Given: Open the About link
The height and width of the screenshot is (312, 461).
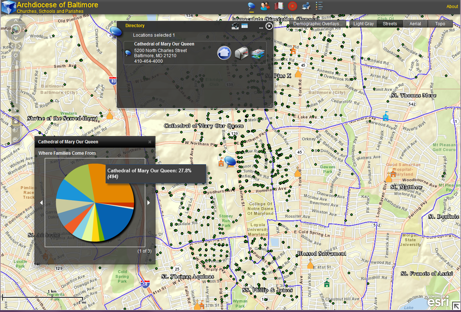Looking at the screenshot, I should (452, 7).
